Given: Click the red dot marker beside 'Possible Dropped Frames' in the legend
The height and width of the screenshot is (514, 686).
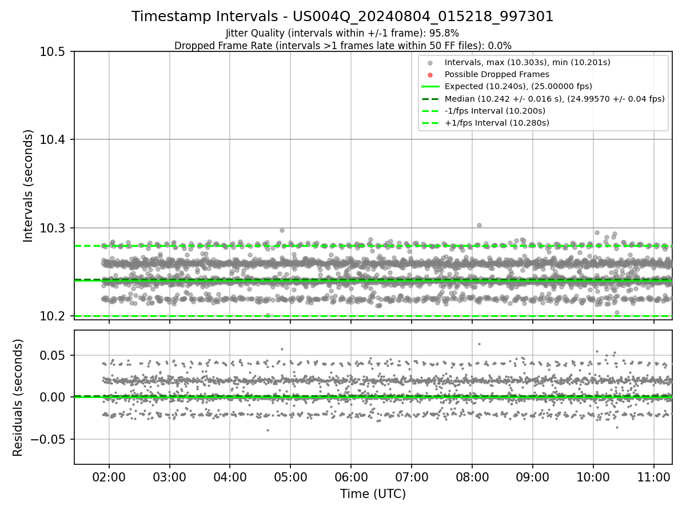Looking at the screenshot, I should coord(430,75).
